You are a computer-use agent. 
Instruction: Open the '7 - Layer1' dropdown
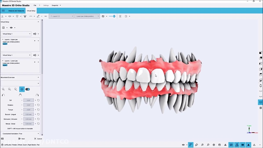click(61, 16)
